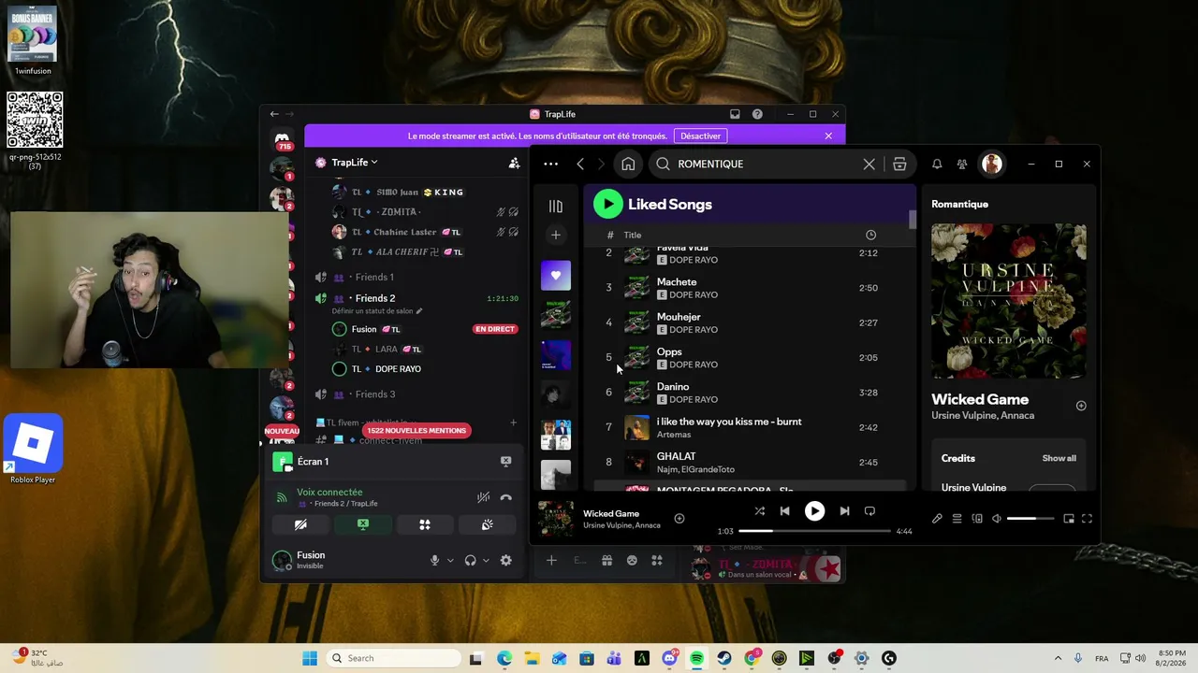Mute Spotify with speaker icon
This screenshot has height=673, width=1198.
pos(997,519)
